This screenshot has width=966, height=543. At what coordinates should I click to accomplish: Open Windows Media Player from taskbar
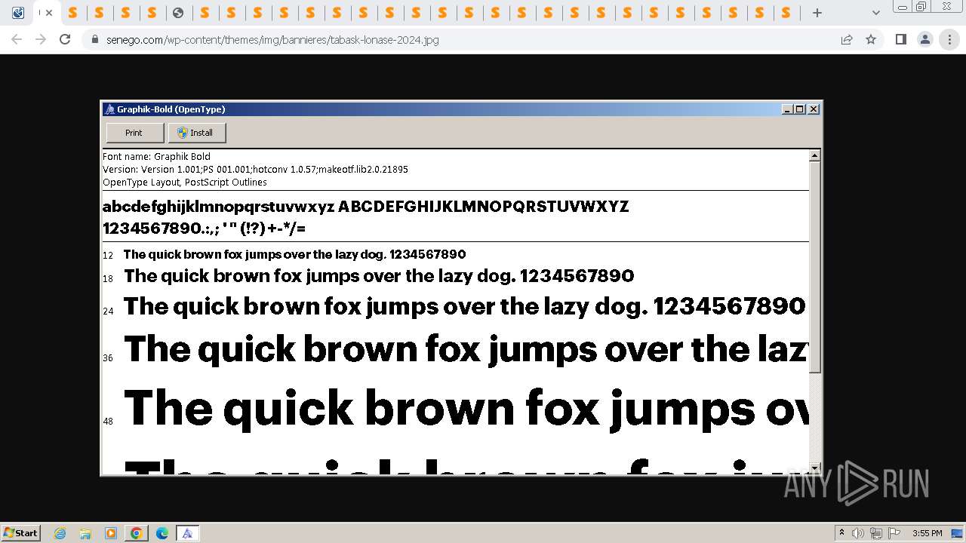111,533
